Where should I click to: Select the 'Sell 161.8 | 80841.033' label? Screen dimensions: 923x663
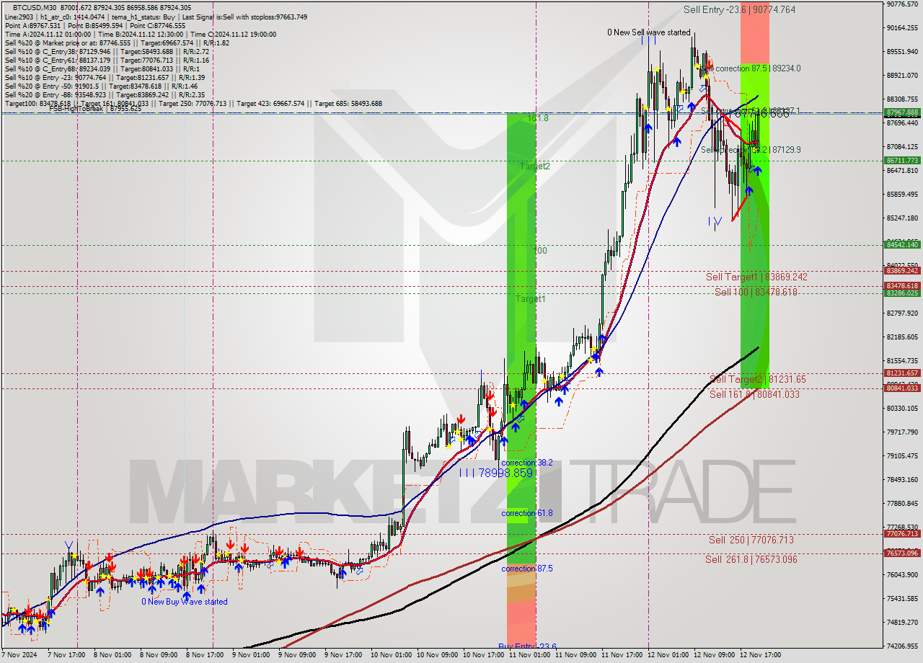pos(754,394)
